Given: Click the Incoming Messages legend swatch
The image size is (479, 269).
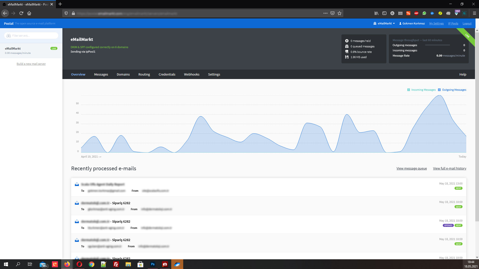Looking at the screenshot, I should 409,90.
